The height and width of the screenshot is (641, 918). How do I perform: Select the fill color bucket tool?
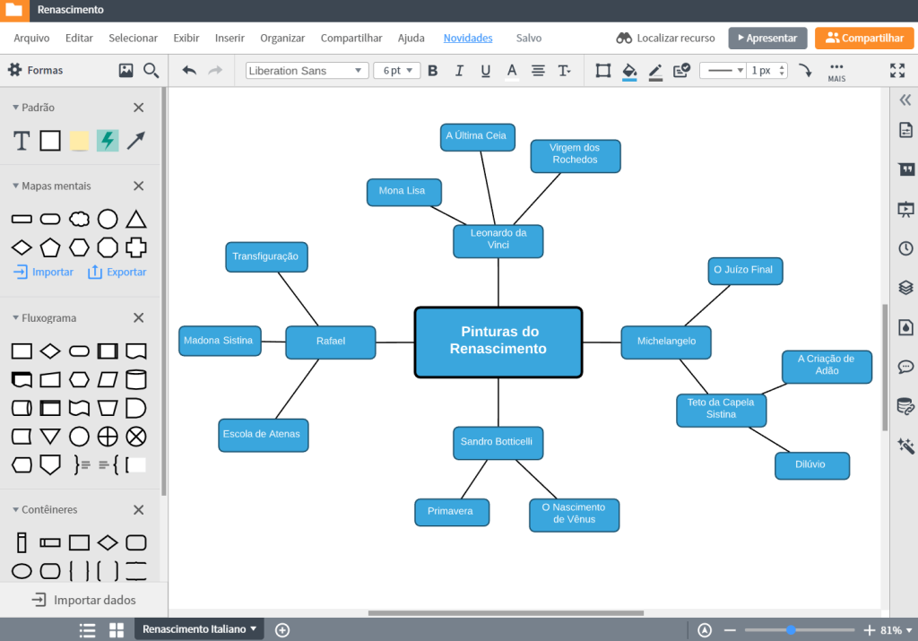pos(629,71)
